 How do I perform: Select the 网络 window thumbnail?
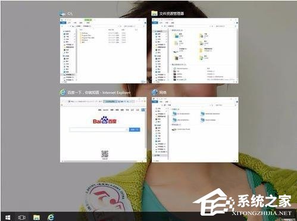coord(195,130)
